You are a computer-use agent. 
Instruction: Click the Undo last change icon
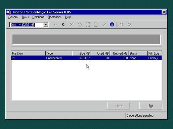pyautogui.click(x=121, y=24)
